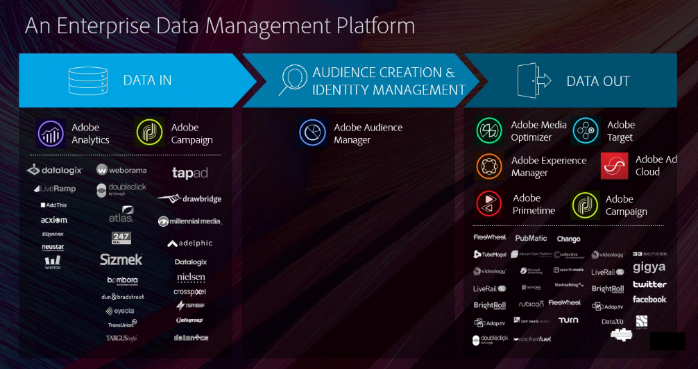Image resolution: width=698 pixels, height=369 pixels.
Task: Click the 'DATA OUT' header text
Action: pos(598,81)
